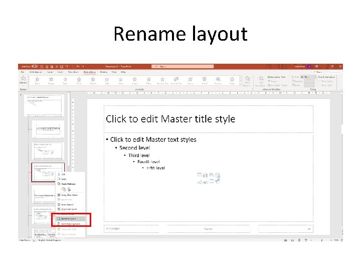
Task: Switch to the Animations tab
Action: coord(90,72)
